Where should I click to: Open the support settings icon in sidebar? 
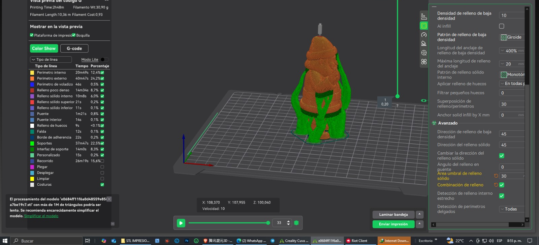[x=424, y=43]
